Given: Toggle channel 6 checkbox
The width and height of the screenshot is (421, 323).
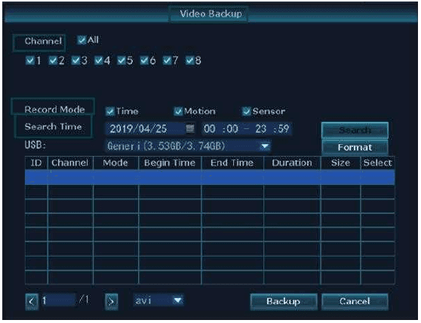Looking at the screenshot, I should point(144,60).
